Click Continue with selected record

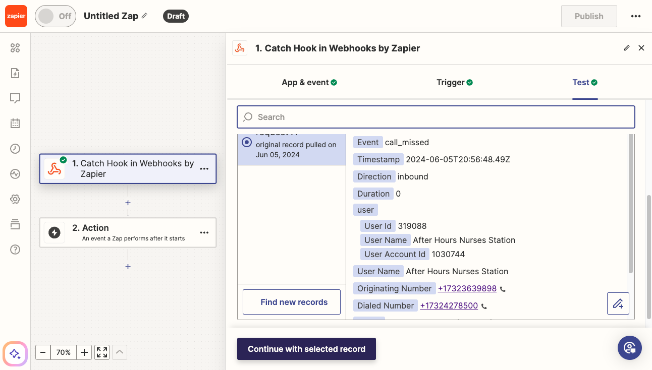click(x=306, y=349)
